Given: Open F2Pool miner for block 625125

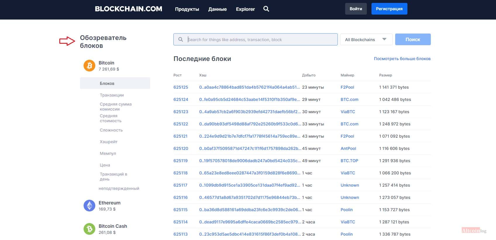Looking at the screenshot, I should tap(347, 87).
